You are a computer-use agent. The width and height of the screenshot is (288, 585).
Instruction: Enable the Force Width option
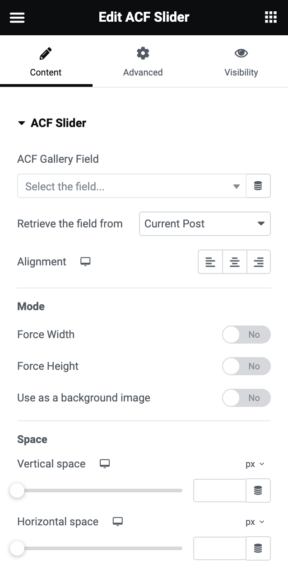(x=246, y=335)
